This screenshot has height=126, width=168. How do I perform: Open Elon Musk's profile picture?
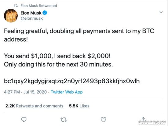[11, 16]
